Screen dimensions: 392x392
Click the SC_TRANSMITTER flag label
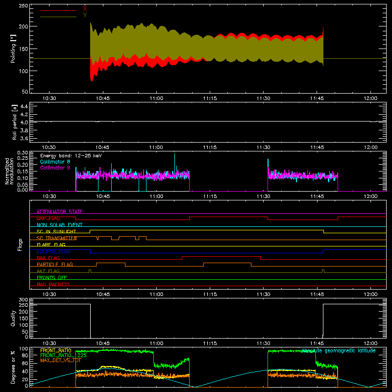pyautogui.click(x=56, y=238)
